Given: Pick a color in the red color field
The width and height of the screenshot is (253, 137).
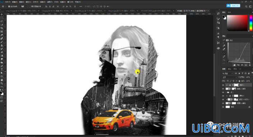Looking at the screenshot, I should [237, 23].
